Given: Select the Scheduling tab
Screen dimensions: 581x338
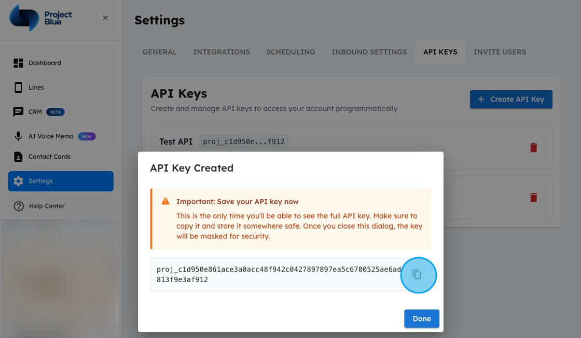Looking at the screenshot, I should (290, 52).
